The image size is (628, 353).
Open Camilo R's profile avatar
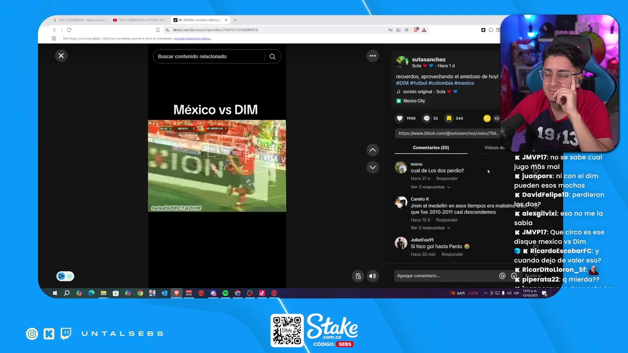[x=401, y=202]
